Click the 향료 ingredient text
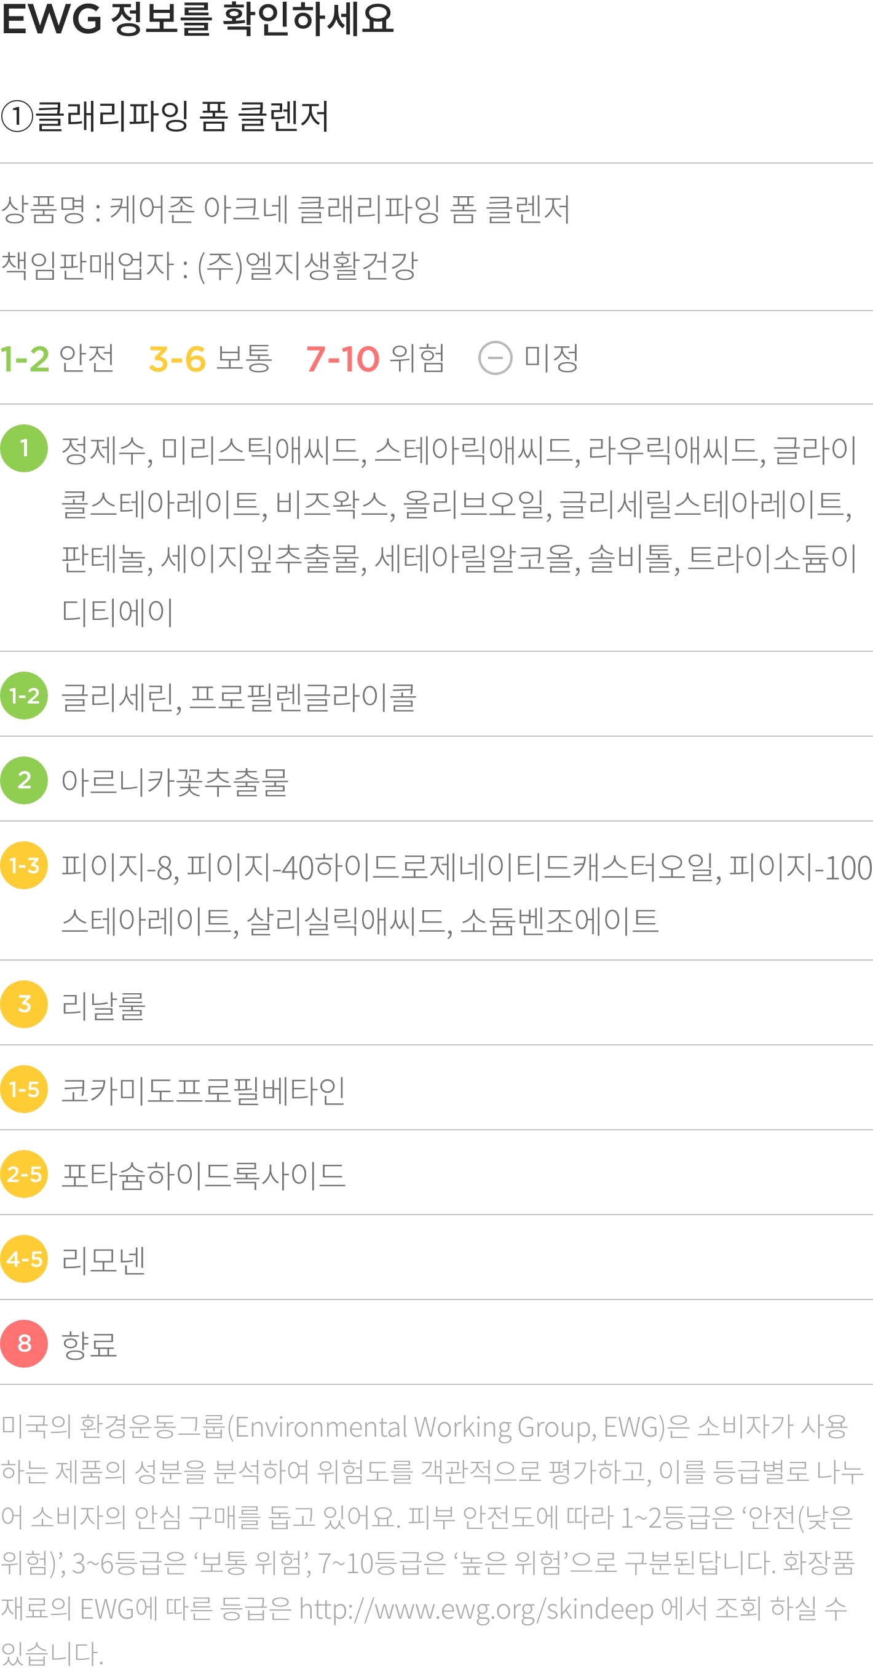 tap(89, 1344)
